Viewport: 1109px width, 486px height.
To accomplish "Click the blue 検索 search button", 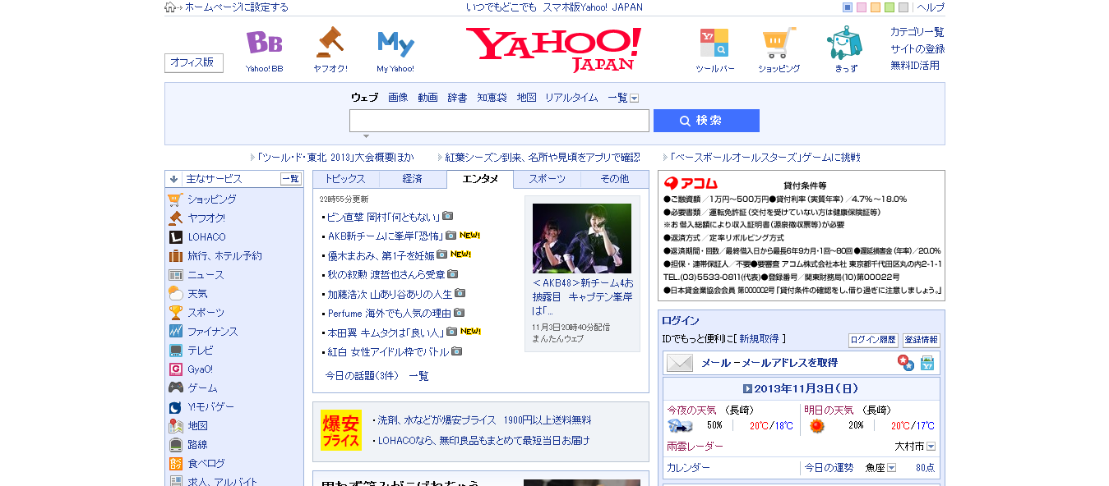I will 706,121.
